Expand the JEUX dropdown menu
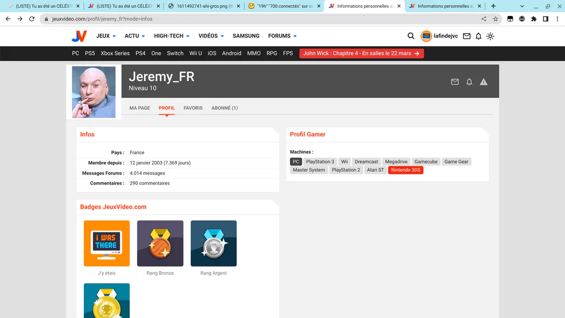This screenshot has width=565, height=318. point(106,36)
